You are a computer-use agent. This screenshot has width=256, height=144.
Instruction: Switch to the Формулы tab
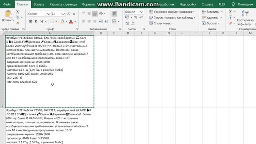(x=89, y=4)
